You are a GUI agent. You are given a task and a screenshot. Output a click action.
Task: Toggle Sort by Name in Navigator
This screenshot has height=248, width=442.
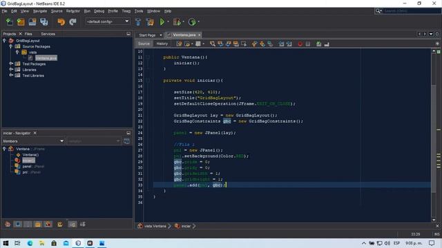tap(73, 224)
